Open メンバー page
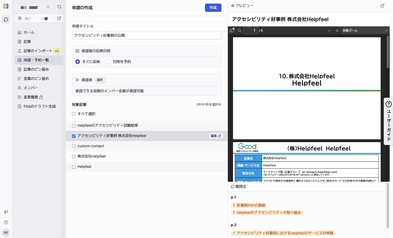The width and height of the screenshot is (393, 238). (39, 88)
